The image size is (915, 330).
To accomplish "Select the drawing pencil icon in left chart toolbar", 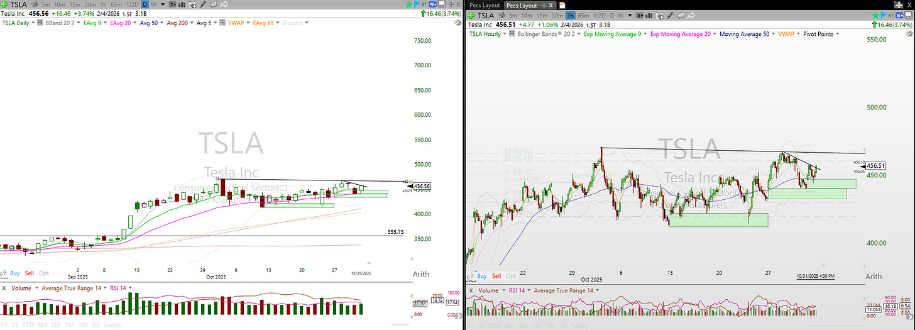I will pos(203,4).
